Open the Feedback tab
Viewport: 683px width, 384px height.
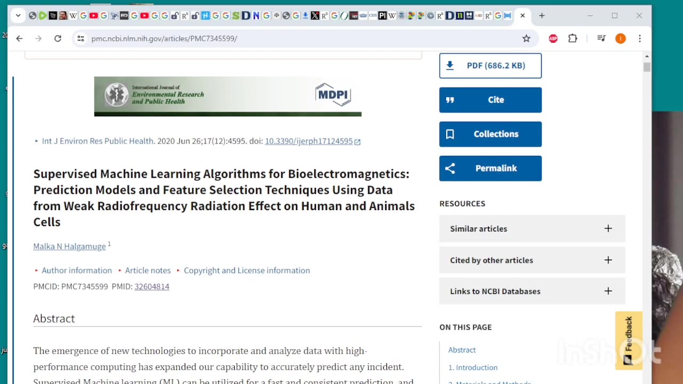629,340
